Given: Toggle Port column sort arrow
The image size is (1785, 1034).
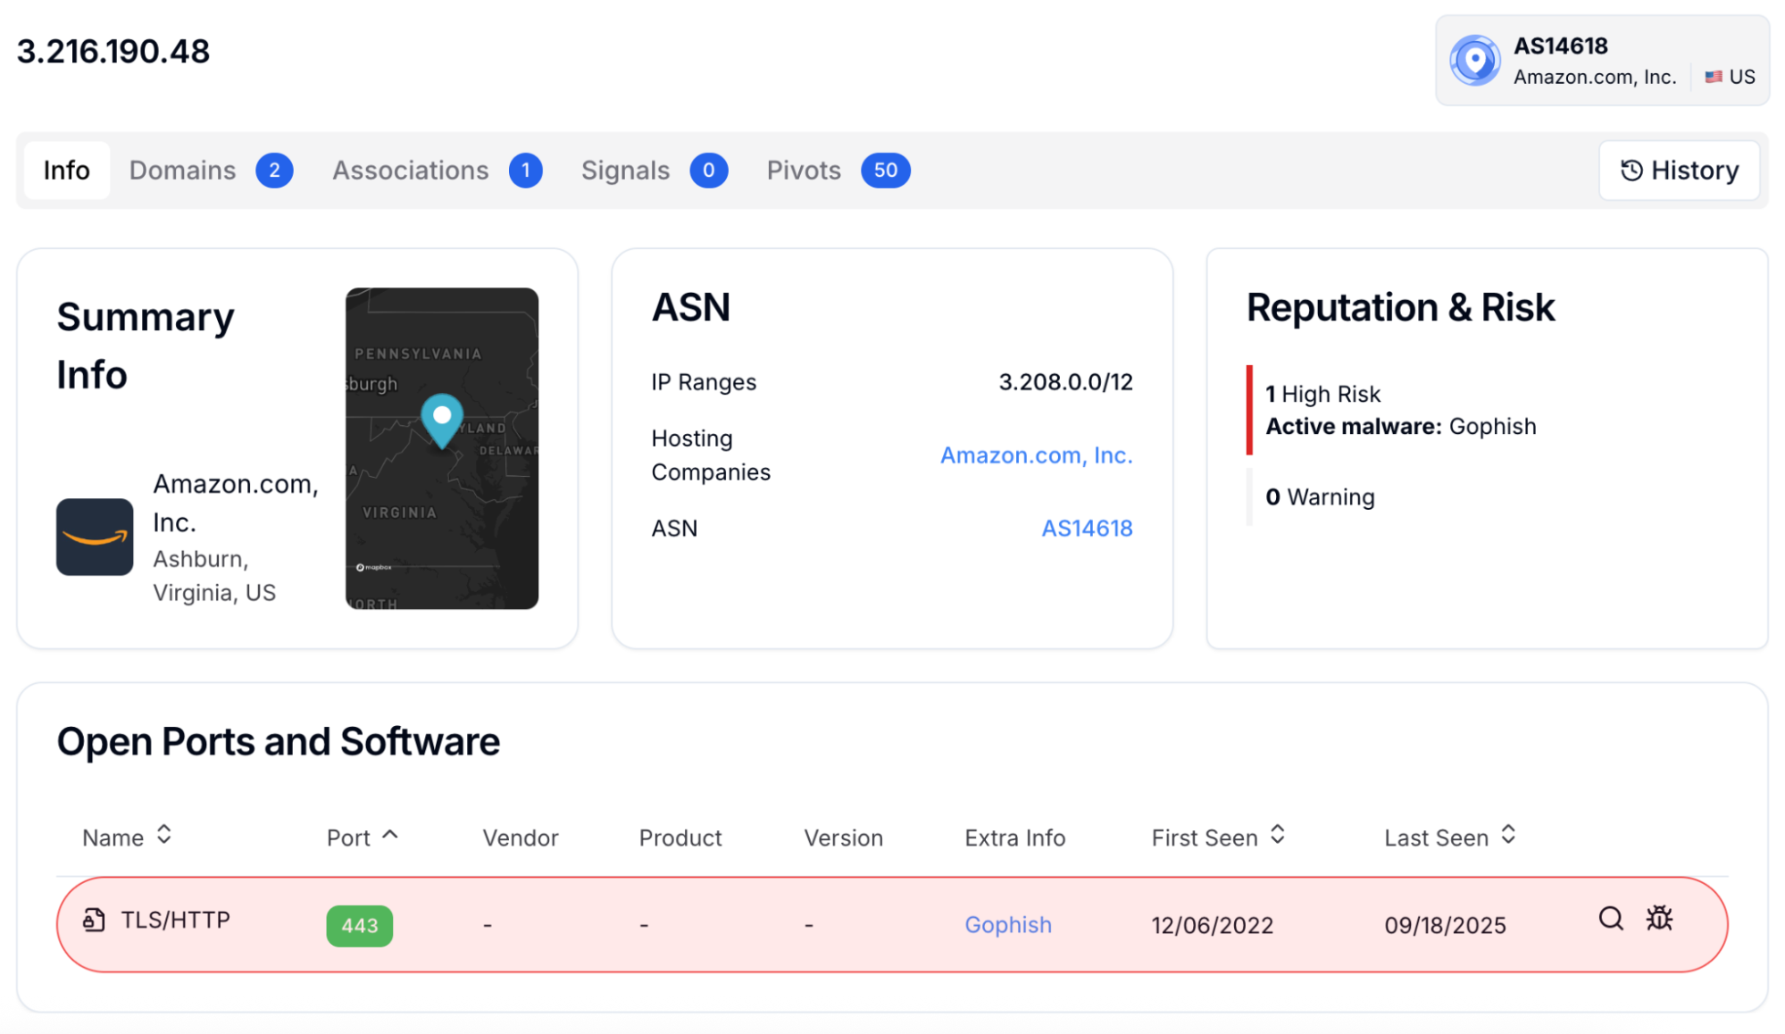Looking at the screenshot, I should click(x=389, y=835).
